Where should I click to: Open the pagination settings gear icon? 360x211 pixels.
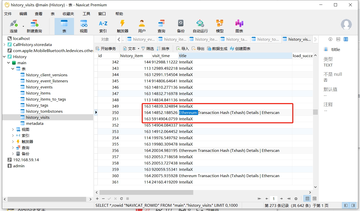(296, 199)
